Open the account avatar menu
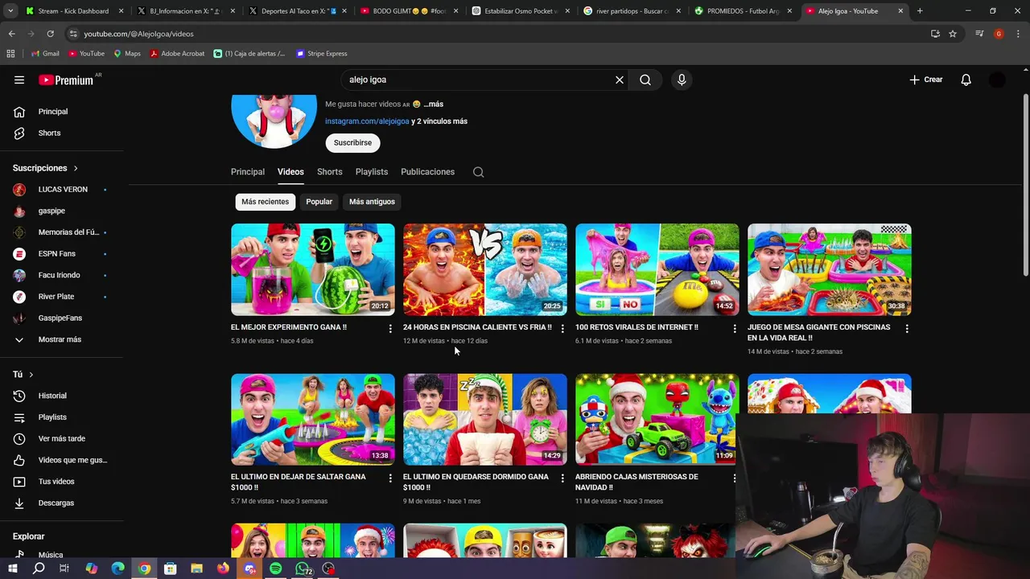This screenshot has width=1030, height=579. (997, 80)
